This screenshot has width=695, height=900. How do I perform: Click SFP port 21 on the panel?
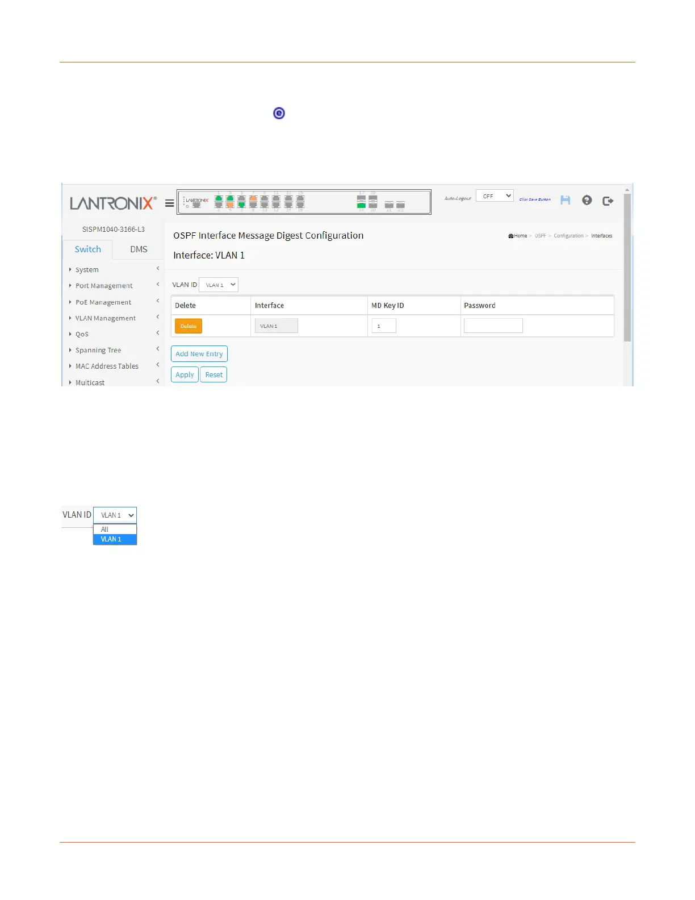pos(389,204)
